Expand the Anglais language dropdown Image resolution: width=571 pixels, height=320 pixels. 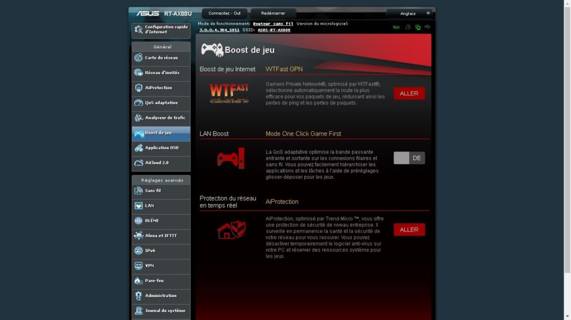409,13
